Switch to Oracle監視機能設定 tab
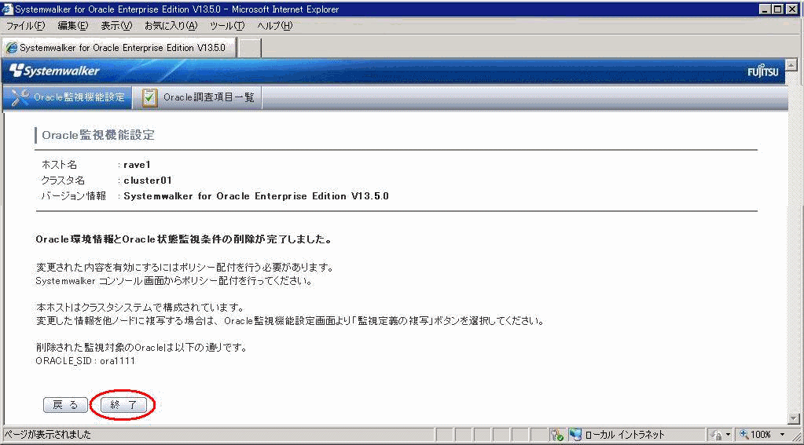804x445 pixels. pos(68,97)
